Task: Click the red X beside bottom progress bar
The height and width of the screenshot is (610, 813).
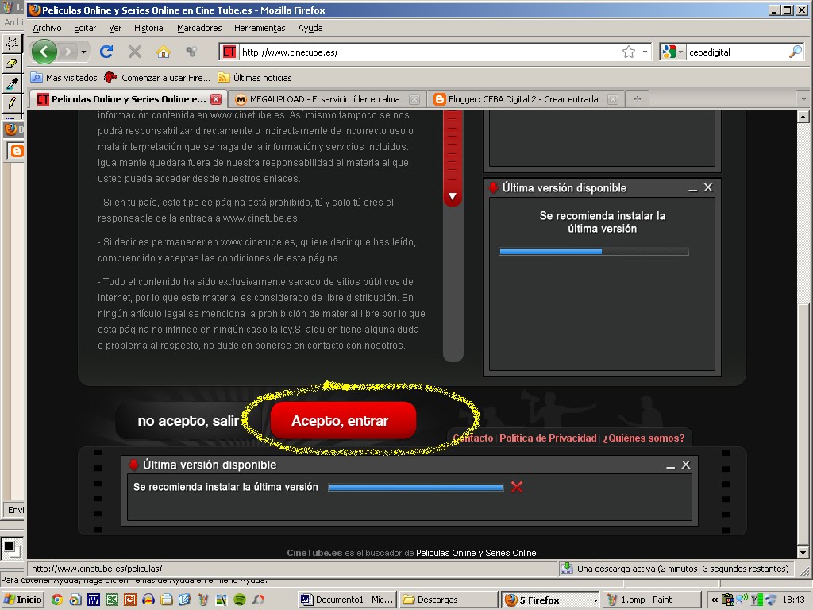Action: pos(517,487)
